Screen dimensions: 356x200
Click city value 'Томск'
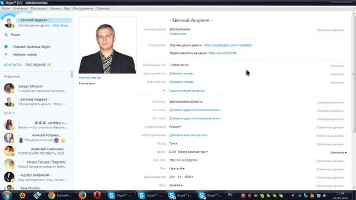click(173, 143)
